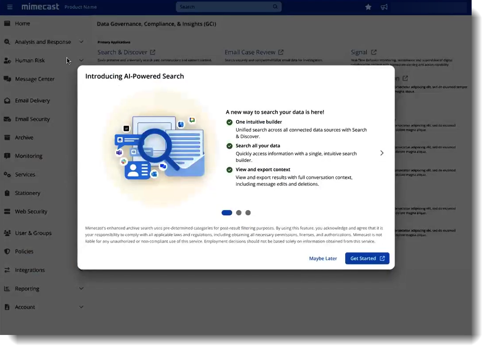Image resolution: width=484 pixels, height=346 pixels.
Task: Expand the Reporting section chevron
Action: coord(81,289)
